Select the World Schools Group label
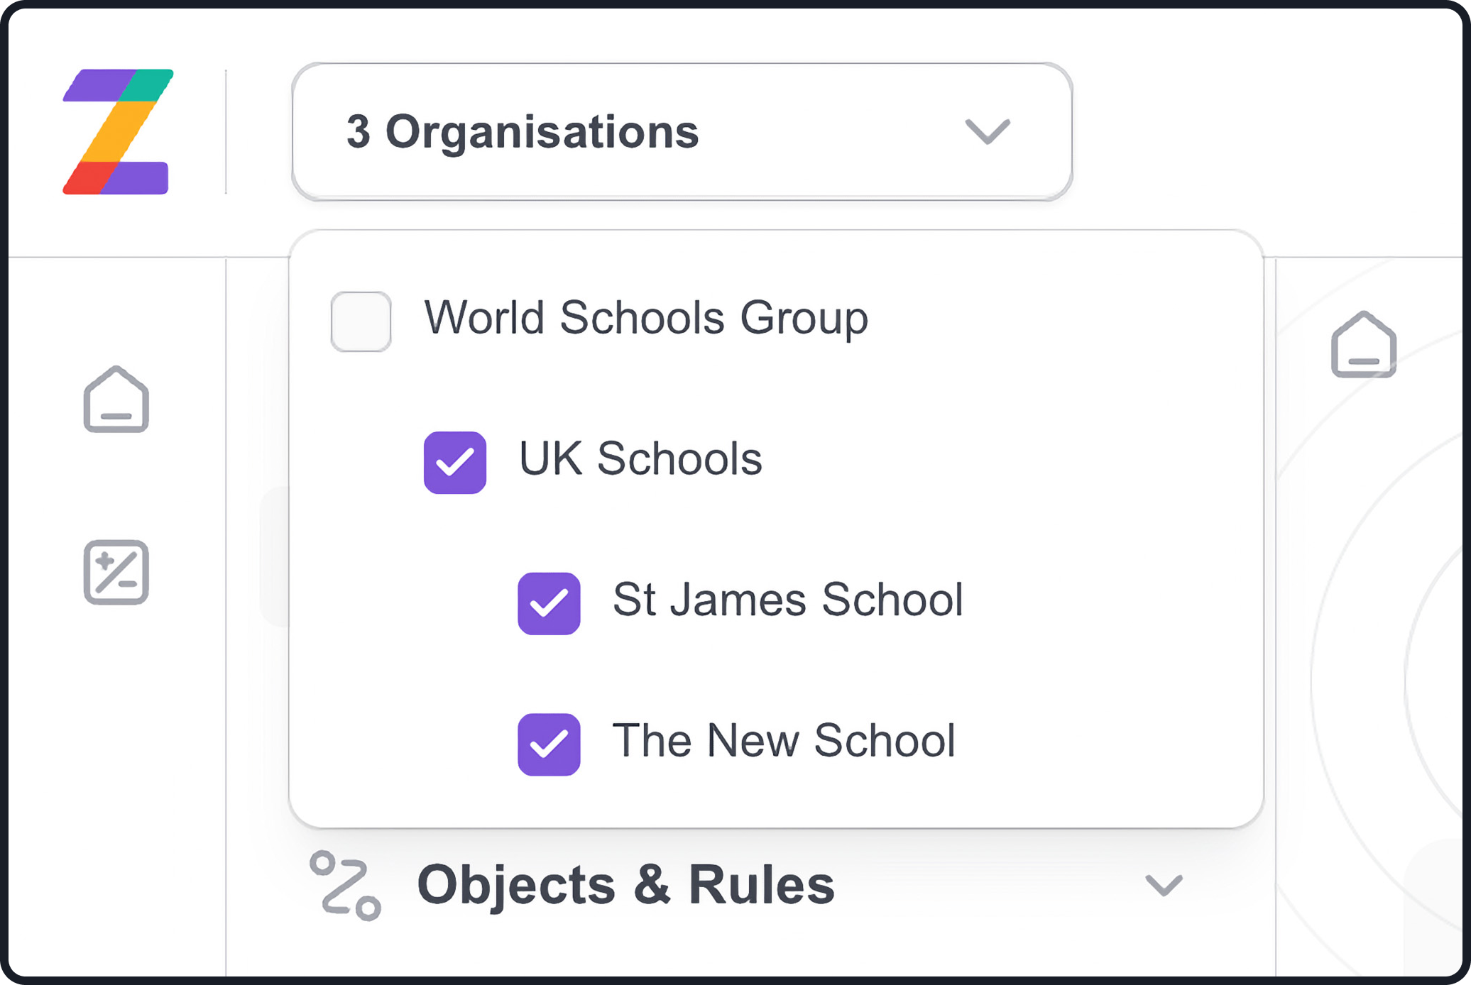 pyautogui.click(x=645, y=317)
